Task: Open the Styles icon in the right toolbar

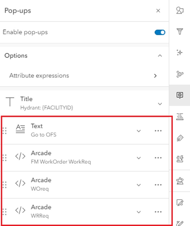Action: click(x=180, y=10)
